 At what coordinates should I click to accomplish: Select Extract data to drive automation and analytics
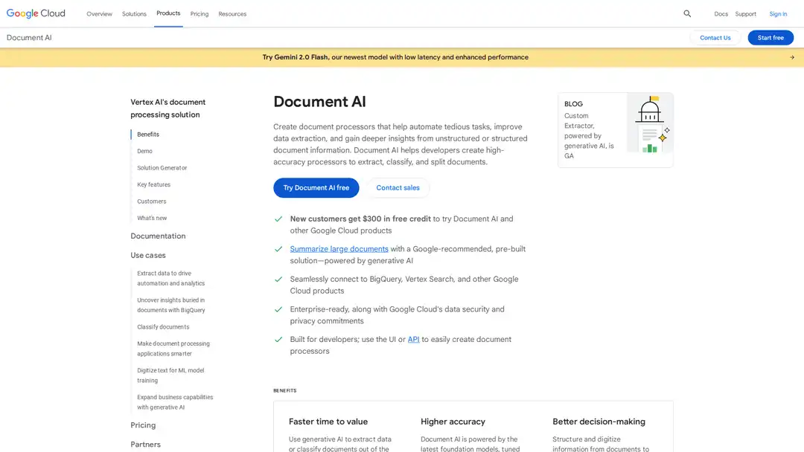[x=170, y=279]
